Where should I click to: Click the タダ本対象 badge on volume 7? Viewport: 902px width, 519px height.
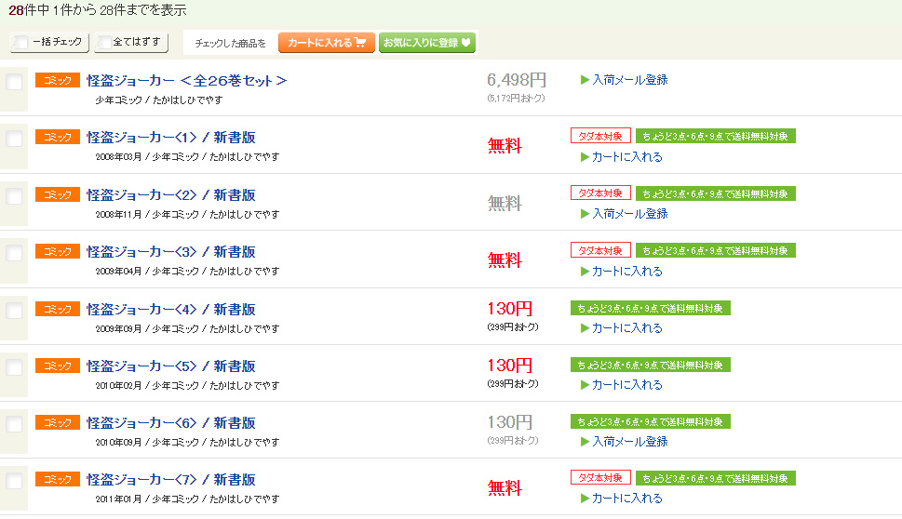point(600,478)
